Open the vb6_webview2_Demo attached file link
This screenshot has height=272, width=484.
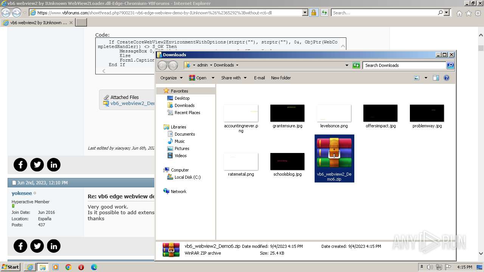(x=132, y=103)
